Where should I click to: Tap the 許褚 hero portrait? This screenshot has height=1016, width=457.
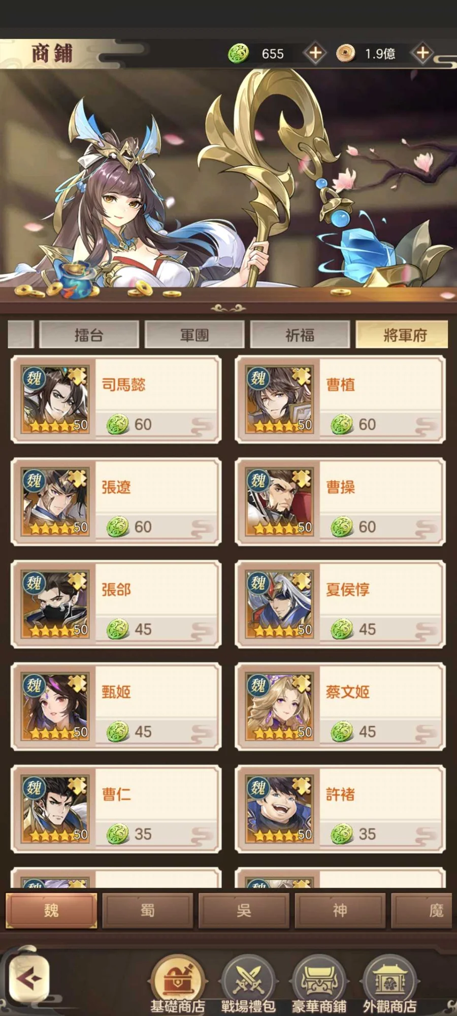279,809
